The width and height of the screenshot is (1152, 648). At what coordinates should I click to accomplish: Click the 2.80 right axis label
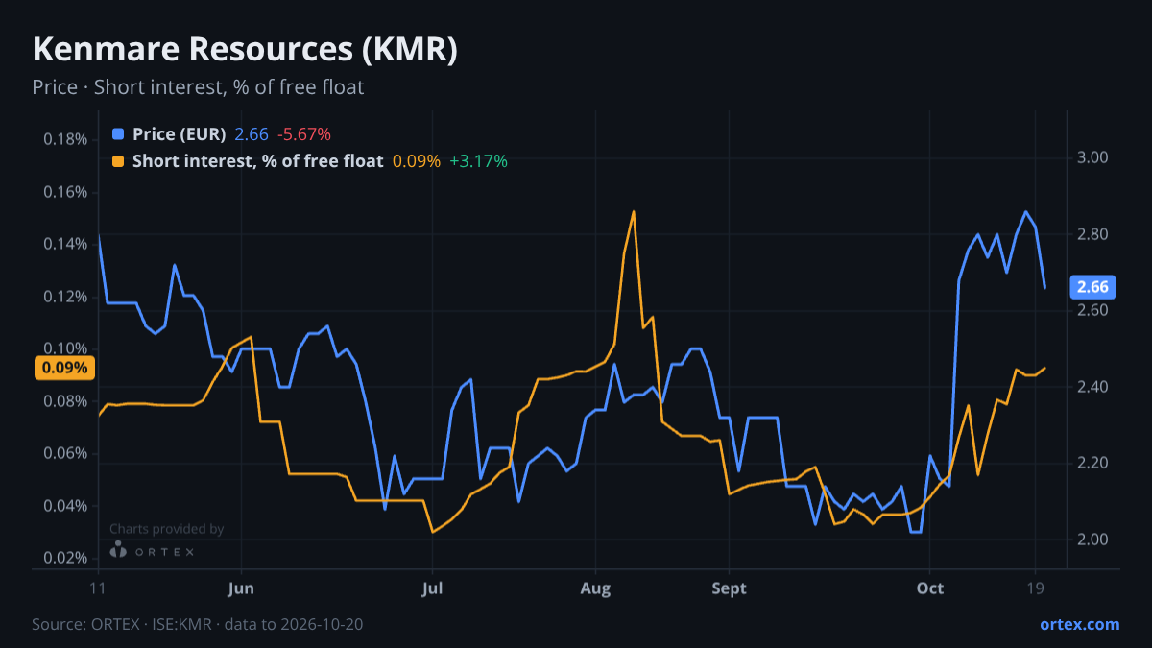pyautogui.click(x=1092, y=234)
